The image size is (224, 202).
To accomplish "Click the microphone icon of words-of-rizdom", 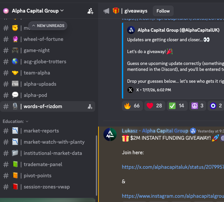I will [x=15, y=106].
